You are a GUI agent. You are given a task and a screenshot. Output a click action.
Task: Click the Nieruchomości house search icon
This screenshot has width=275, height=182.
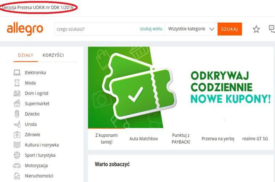[17, 176]
